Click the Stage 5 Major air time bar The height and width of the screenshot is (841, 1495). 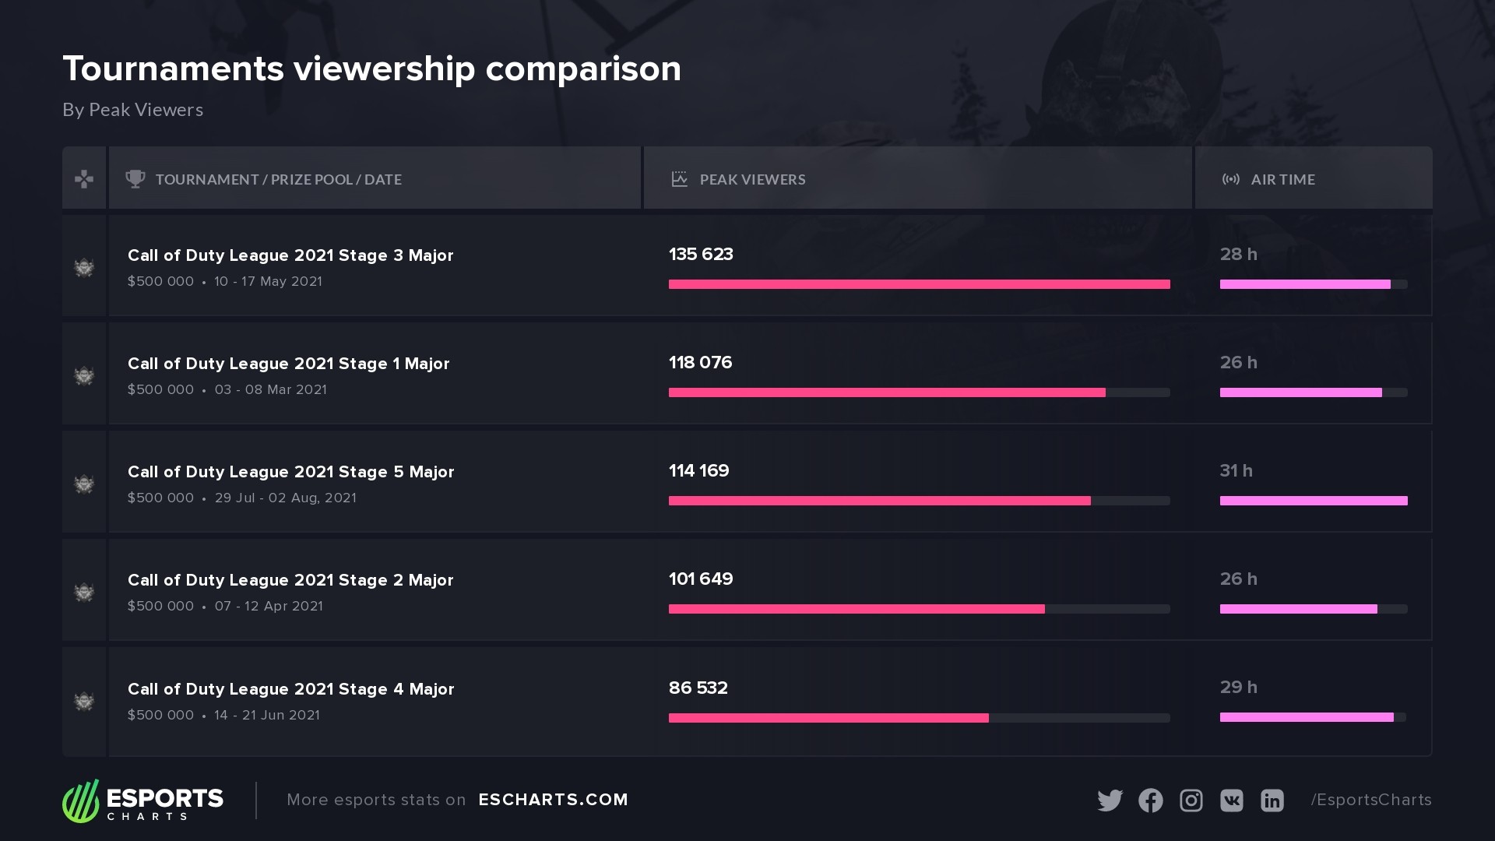coord(1314,501)
